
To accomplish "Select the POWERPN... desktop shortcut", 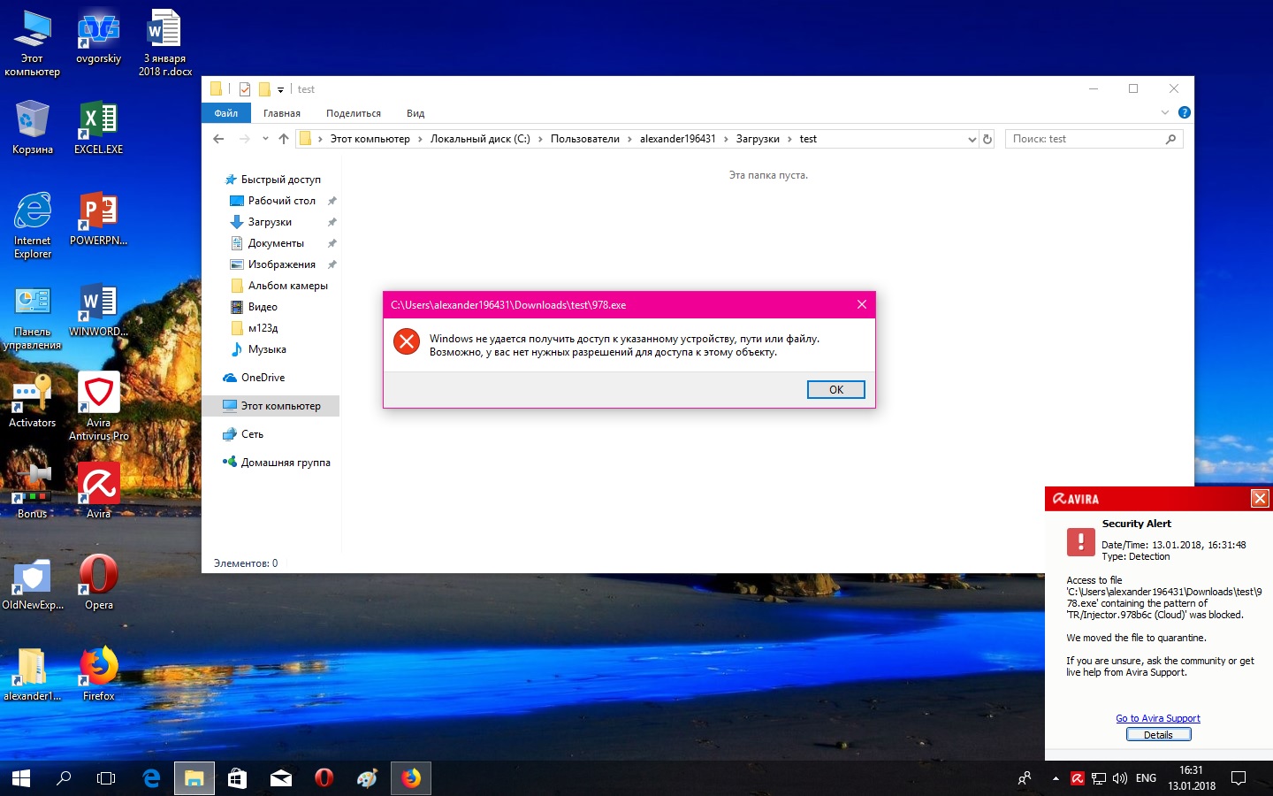I will pyautogui.click(x=98, y=218).
